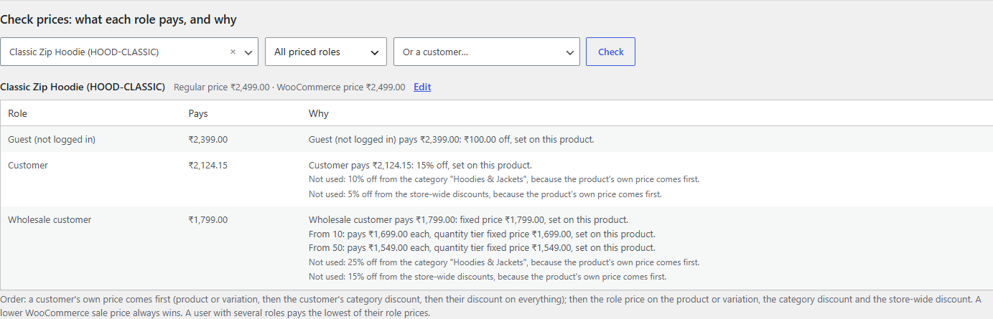This screenshot has width=993, height=319.
Task: Click 'Not used: 15% off' store-wide line
Action: click(488, 276)
